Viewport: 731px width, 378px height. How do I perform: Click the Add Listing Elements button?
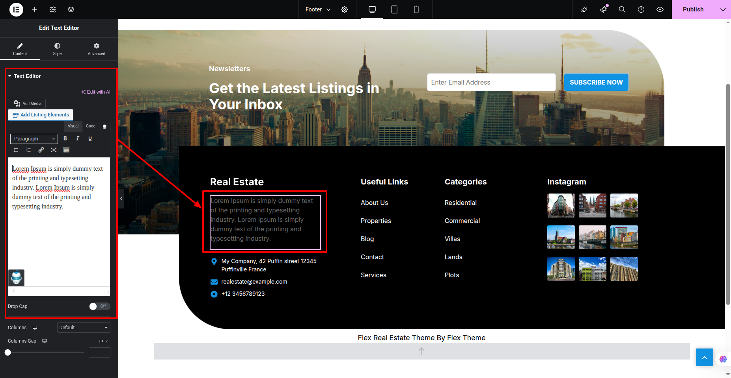[41, 115]
